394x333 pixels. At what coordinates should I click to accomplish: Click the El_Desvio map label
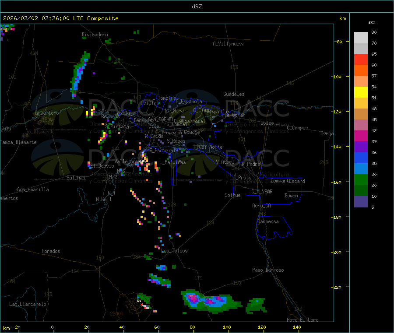102,166
